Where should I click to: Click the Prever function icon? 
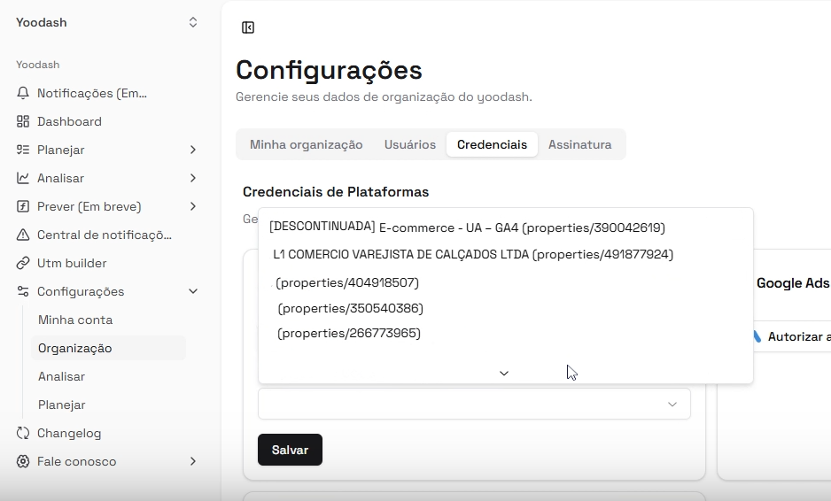pyautogui.click(x=23, y=206)
